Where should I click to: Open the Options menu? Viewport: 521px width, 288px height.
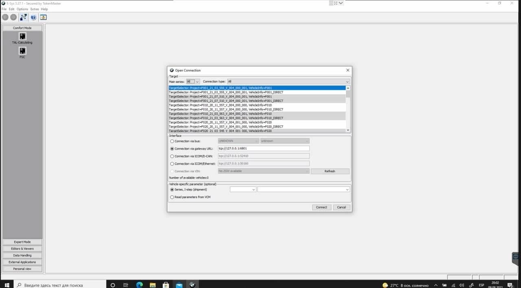click(22, 9)
